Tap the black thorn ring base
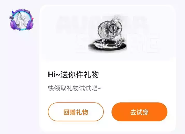 tap(107, 46)
